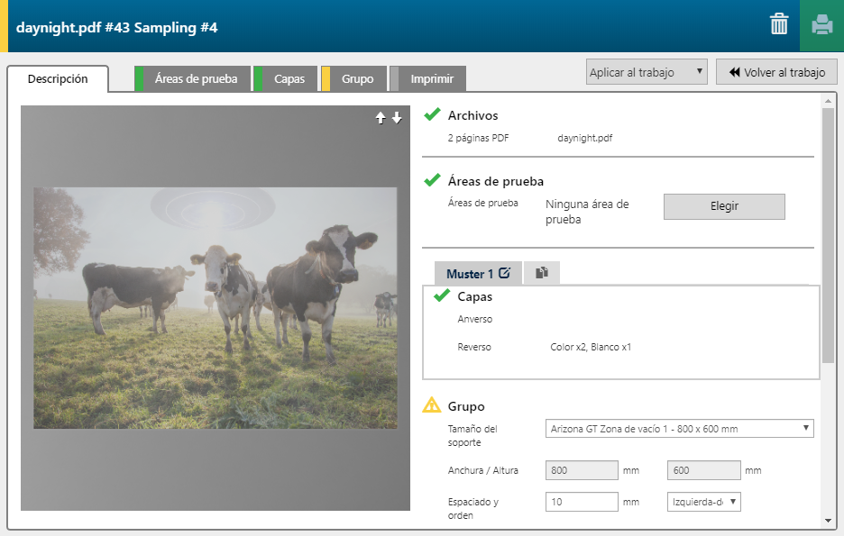
Task: Click the edit icon on Muster 1
Action: [504, 273]
